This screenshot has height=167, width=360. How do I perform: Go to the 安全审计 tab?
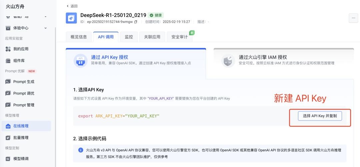click(x=180, y=37)
